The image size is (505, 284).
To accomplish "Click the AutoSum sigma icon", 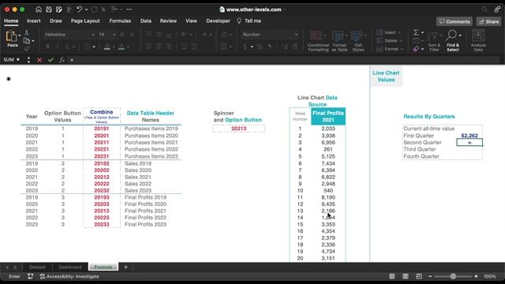I will [416, 32].
